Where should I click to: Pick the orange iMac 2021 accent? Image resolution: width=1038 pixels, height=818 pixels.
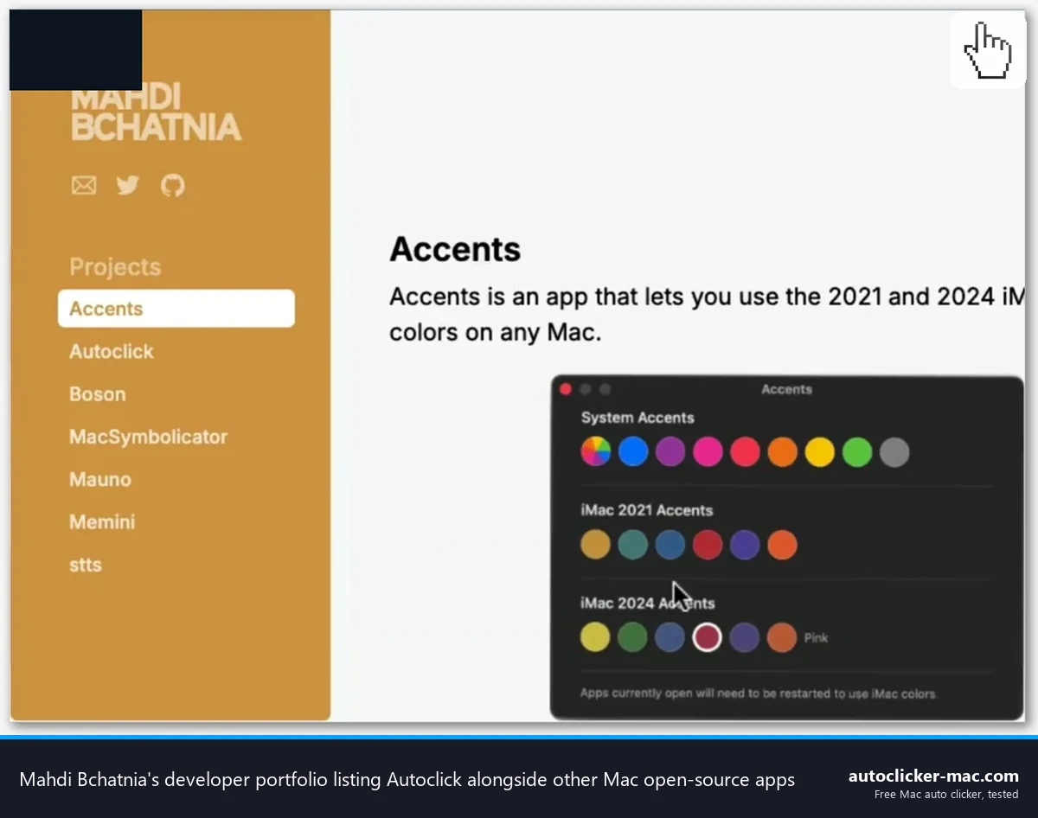(x=782, y=545)
